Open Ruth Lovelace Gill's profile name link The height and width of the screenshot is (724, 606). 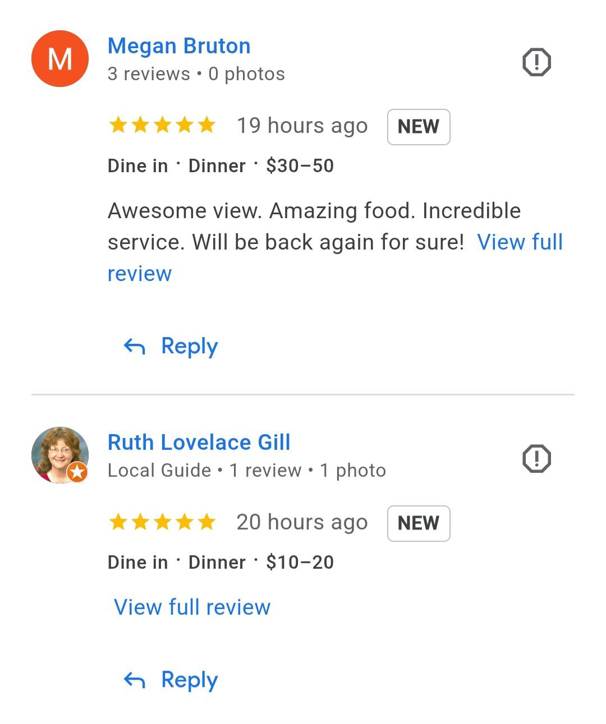199,442
